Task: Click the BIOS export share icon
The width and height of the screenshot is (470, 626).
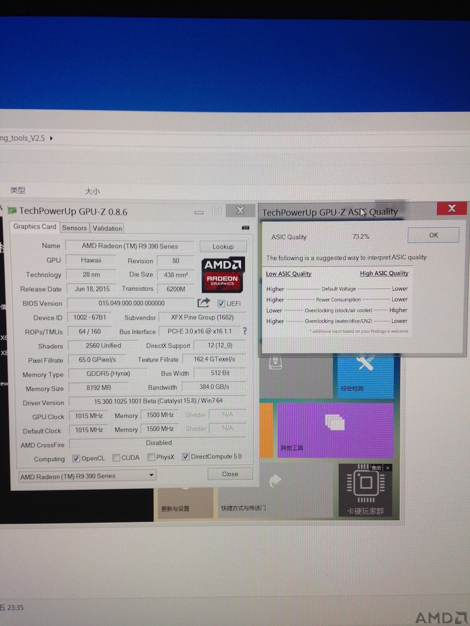Action: (x=204, y=303)
